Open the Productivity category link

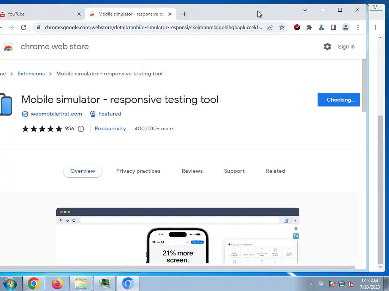[111, 129]
